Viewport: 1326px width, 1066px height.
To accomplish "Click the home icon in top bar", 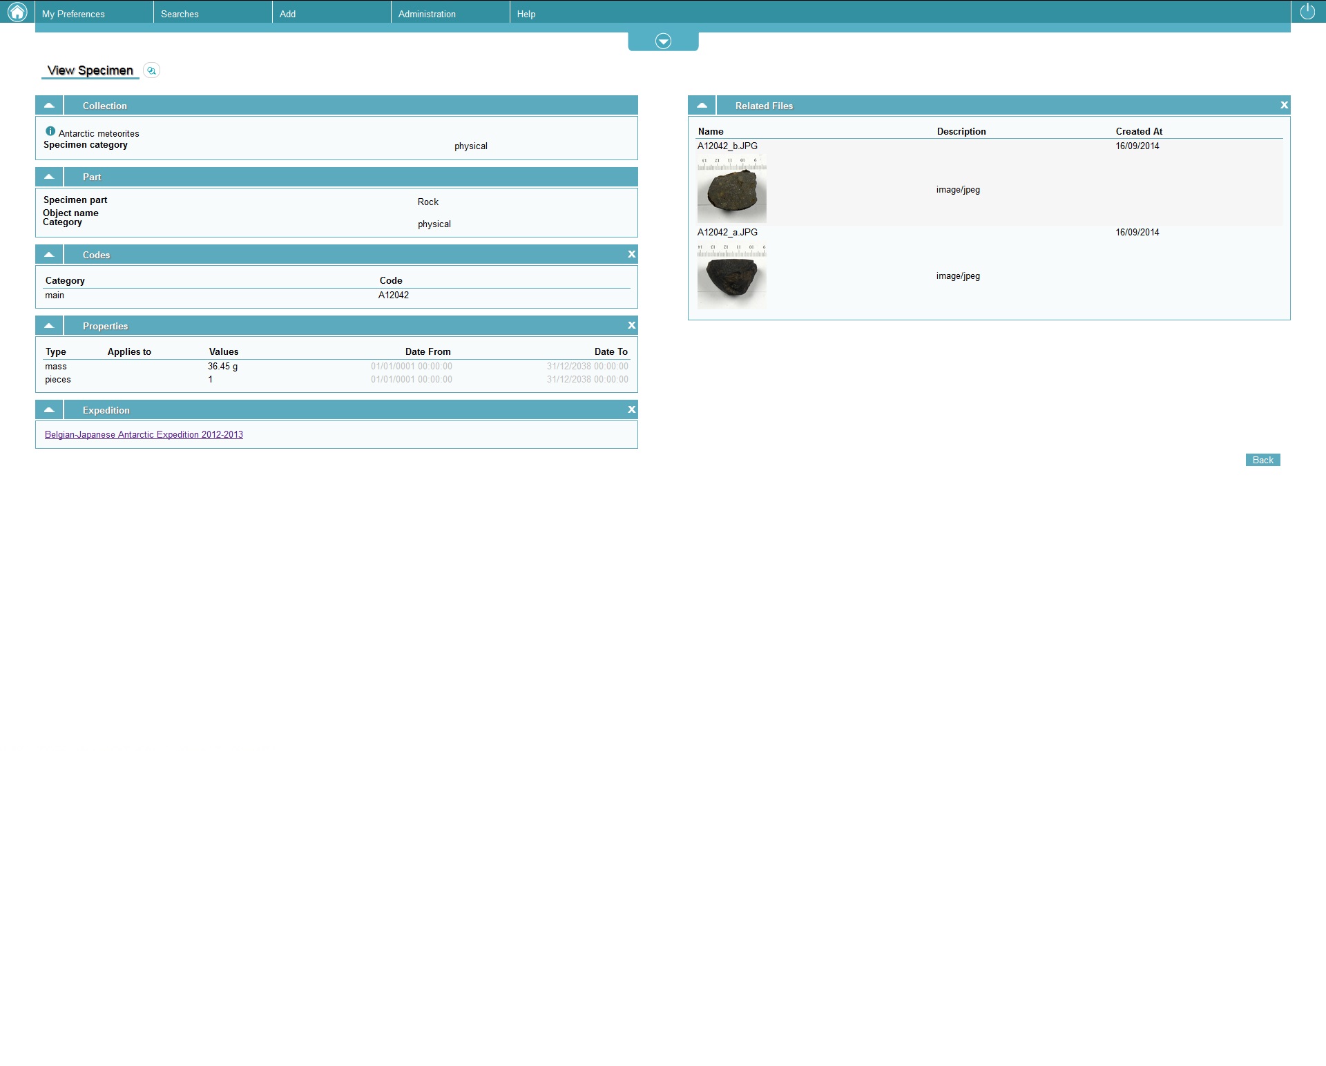I will (17, 12).
